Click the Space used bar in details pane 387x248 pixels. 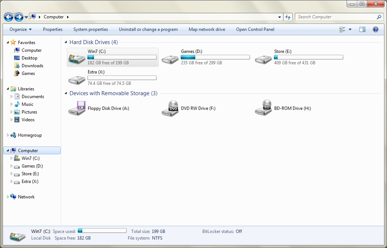click(102, 231)
